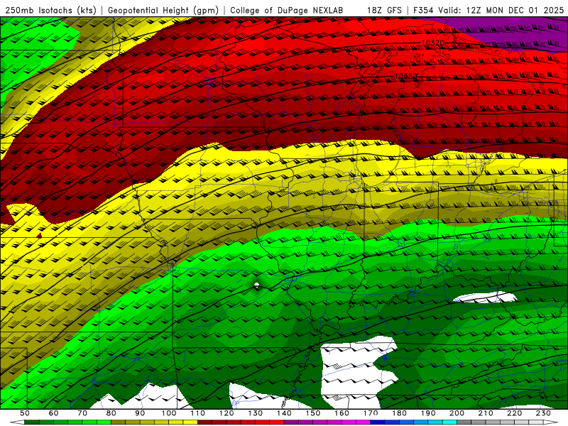Click the 180 value on the color scale
The height and width of the screenshot is (426, 568).
[x=399, y=413]
